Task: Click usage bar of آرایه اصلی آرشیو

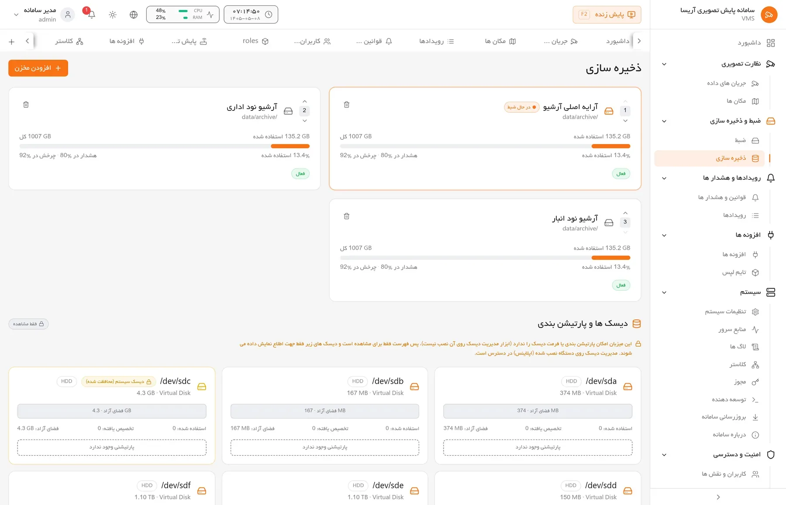Action: click(x=485, y=146)
